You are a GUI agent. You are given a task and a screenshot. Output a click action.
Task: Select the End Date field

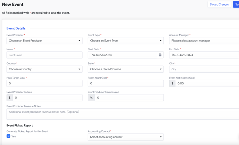pos(204,55)
